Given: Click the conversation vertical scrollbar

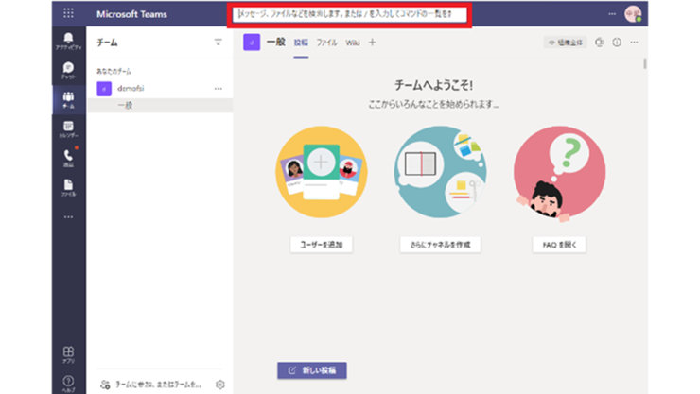Looking at the screenshot, I should [x=645, y=63].
